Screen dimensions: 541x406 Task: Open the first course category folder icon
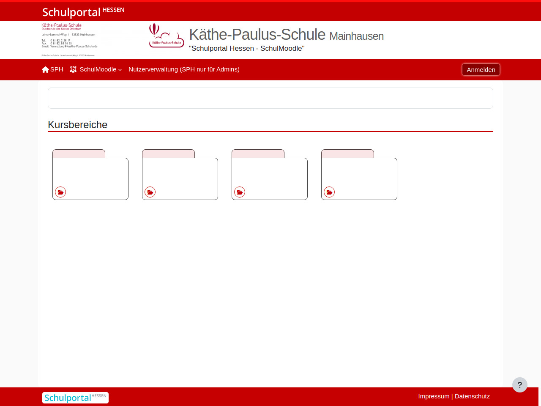[x=60, y=192]
